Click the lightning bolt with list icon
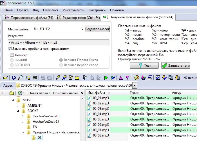 (177, 78)
